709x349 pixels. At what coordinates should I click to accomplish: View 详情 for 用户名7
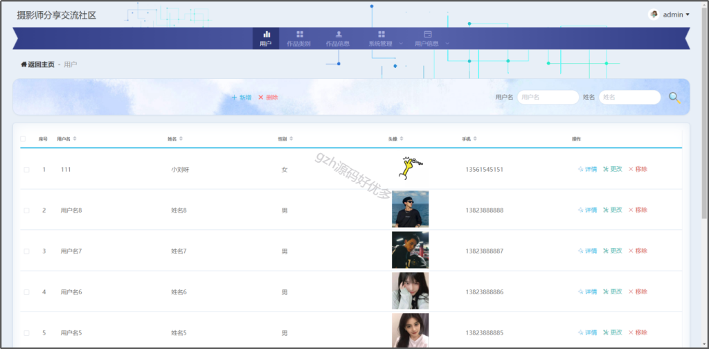587,251
